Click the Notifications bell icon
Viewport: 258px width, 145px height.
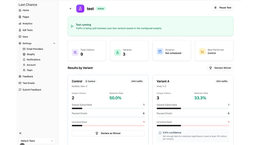[24, 60]
